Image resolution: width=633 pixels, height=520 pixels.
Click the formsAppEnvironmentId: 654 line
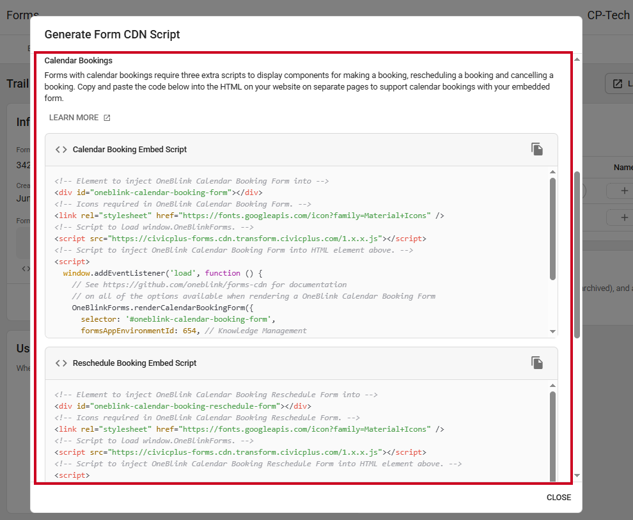click(x=194, y=331)
